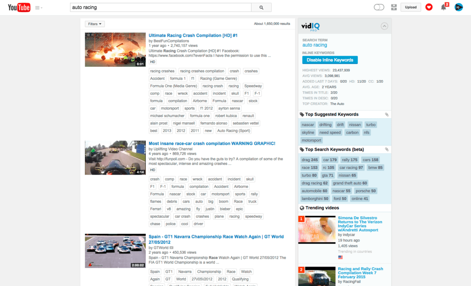
Task: Open the account avatar menu
Action: click(x=459, y=7)
